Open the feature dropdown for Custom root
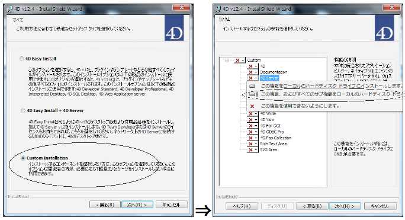405x220 pixels. [240, 60]
